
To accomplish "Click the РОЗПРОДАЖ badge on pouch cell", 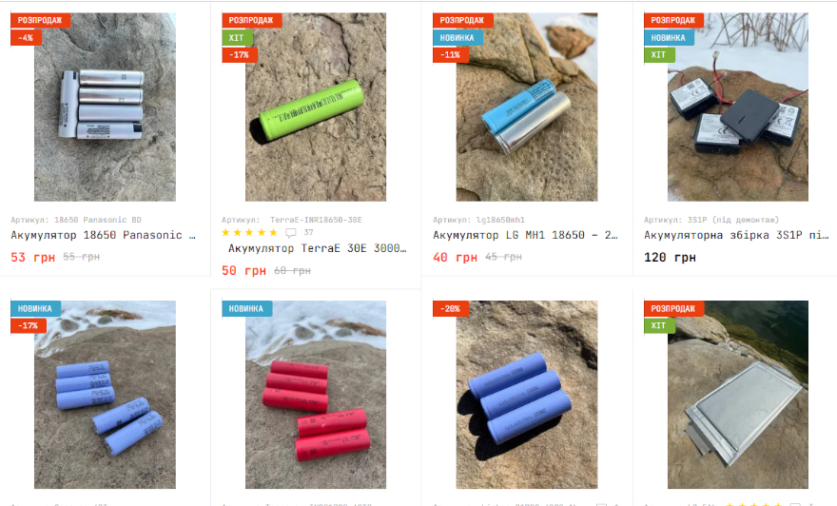I will pyautogui.click(x=673, y=308).
